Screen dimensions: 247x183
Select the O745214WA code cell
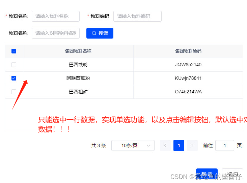(188, 92)
